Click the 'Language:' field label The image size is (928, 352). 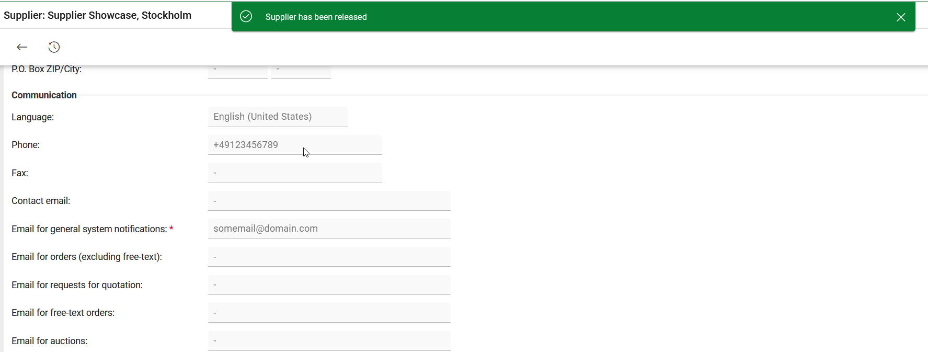pos(32,117)
